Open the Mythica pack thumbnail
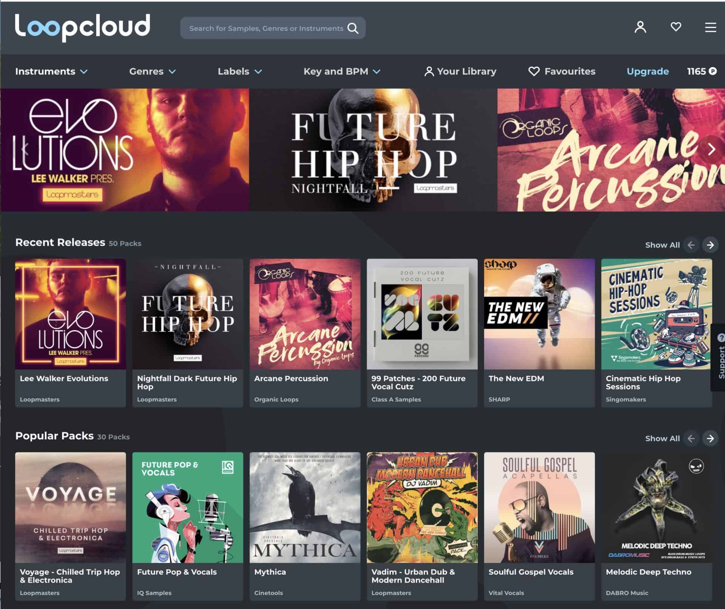This screenshot has height=609, width=725. (305, 507)
